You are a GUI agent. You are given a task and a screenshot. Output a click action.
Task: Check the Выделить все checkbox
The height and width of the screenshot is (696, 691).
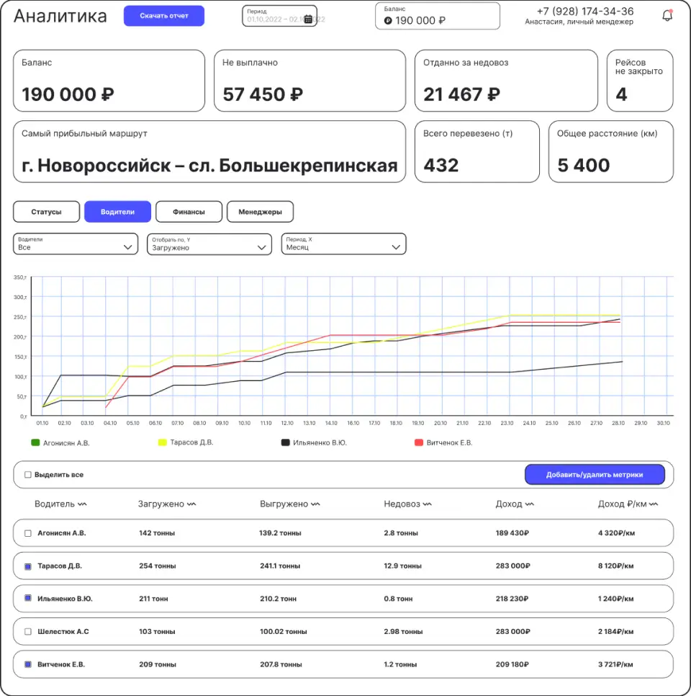pyautogui.click(x=28, y=475)
